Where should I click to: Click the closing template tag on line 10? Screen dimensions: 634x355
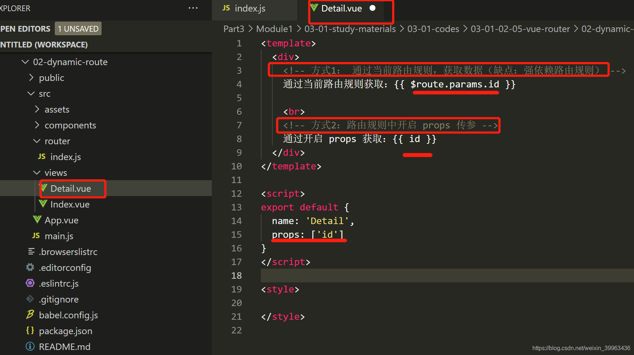click(x=291, y=166)
